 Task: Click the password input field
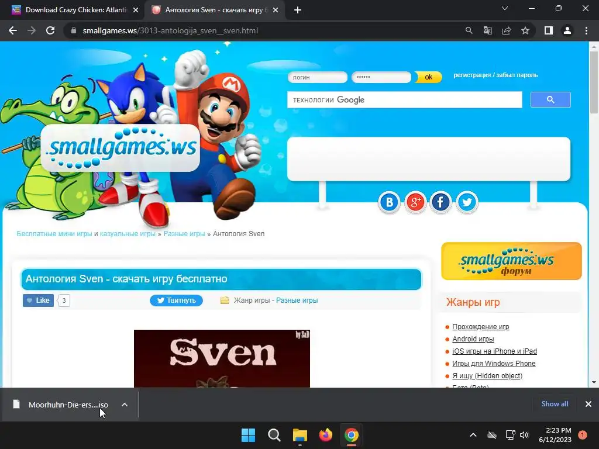(381, 77)
